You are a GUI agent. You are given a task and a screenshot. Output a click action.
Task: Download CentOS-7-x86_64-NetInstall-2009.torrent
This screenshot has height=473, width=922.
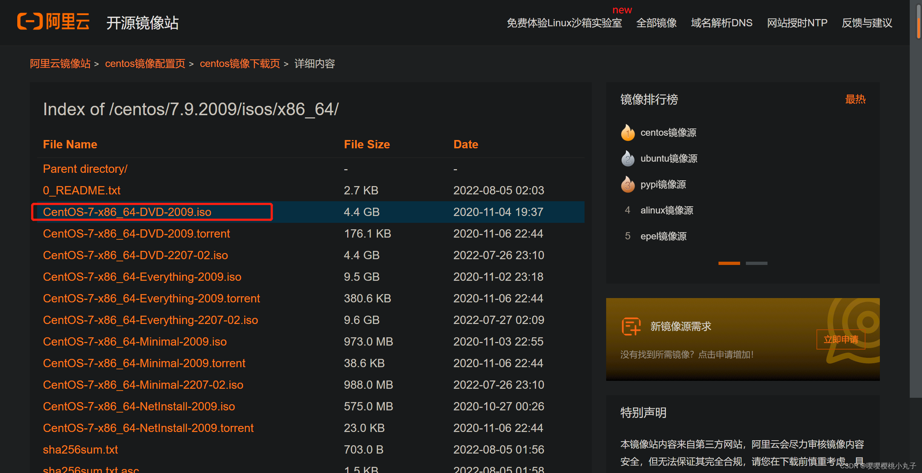coord(148,428)
